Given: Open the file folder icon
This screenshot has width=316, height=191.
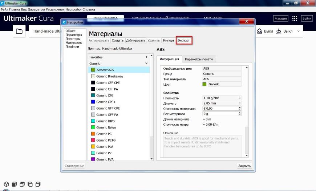Looking at the screenshot, I should pyautogui.click(x=19, y=31).
